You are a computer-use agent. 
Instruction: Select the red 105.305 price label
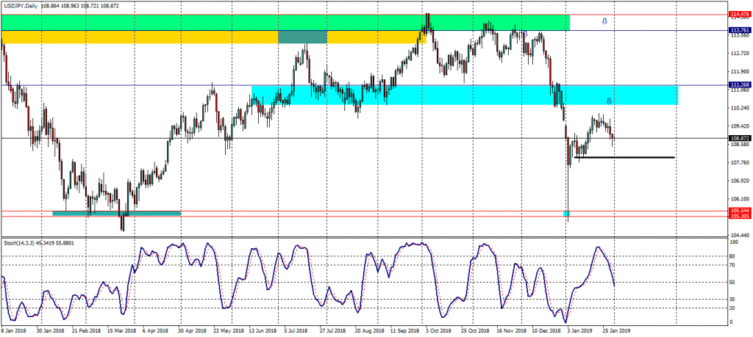pyautogui.click(x=739, y=217)
